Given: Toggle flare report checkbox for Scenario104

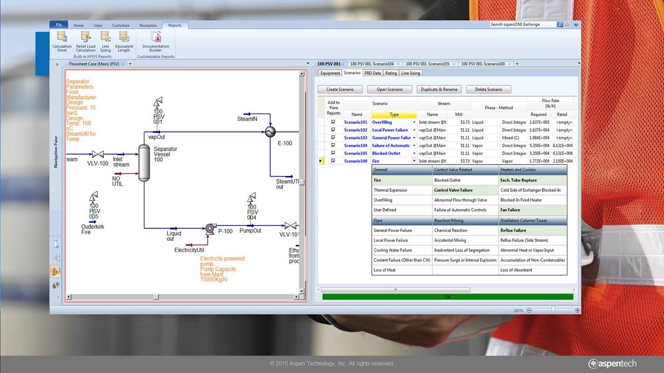Looking at the screenshot, I should 334,146.
